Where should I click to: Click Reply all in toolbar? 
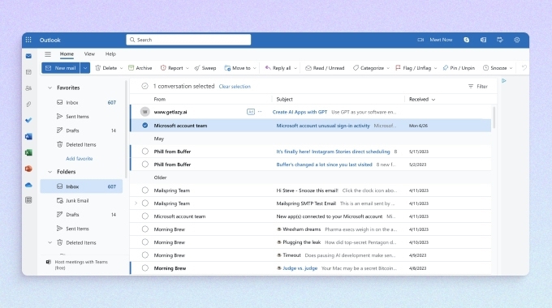coord(278,68)
